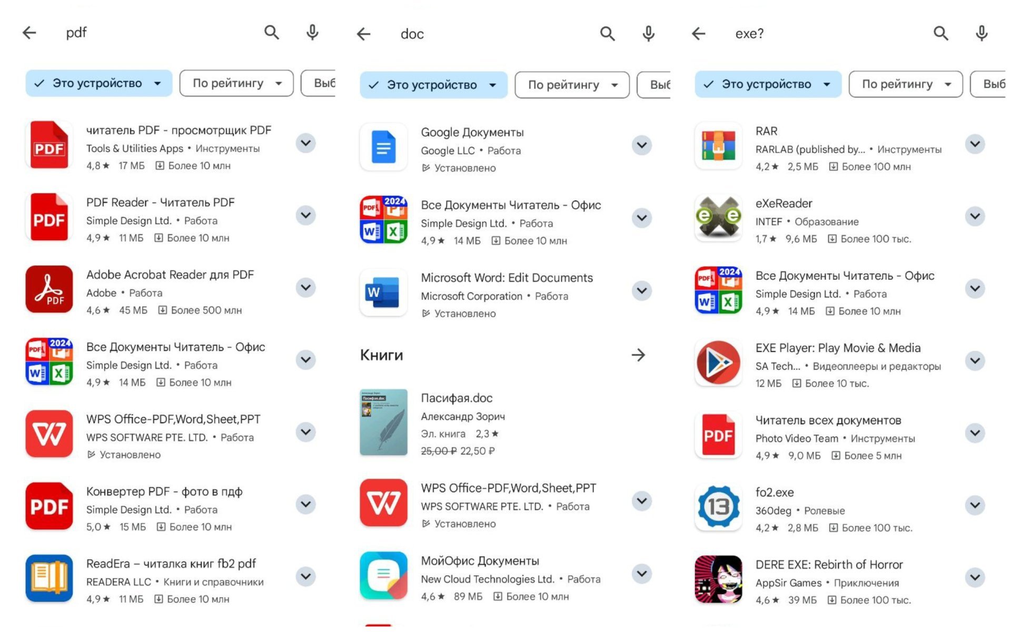Start voice search in the pdf panel
This screenshot has height=632, width=1011.
313,33
